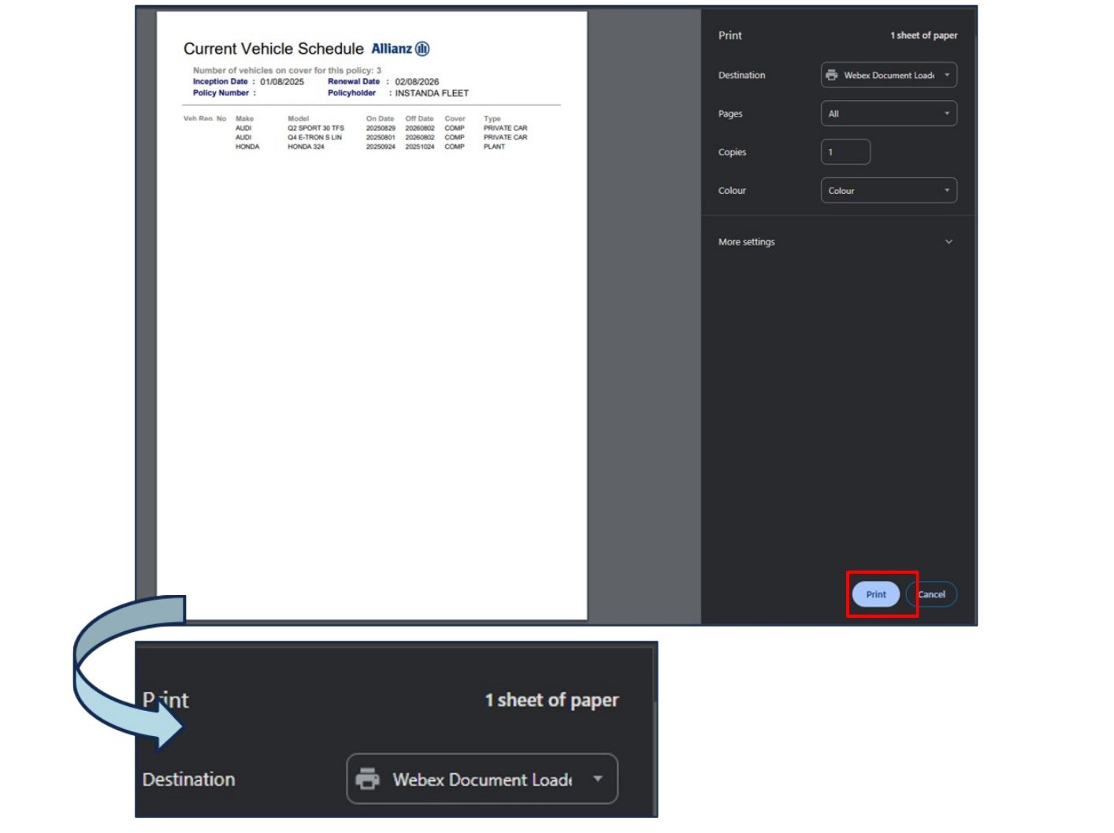Click the On Date 20250829 cell
Screen dimensions: 1114x833
click(x=381, y=128)
